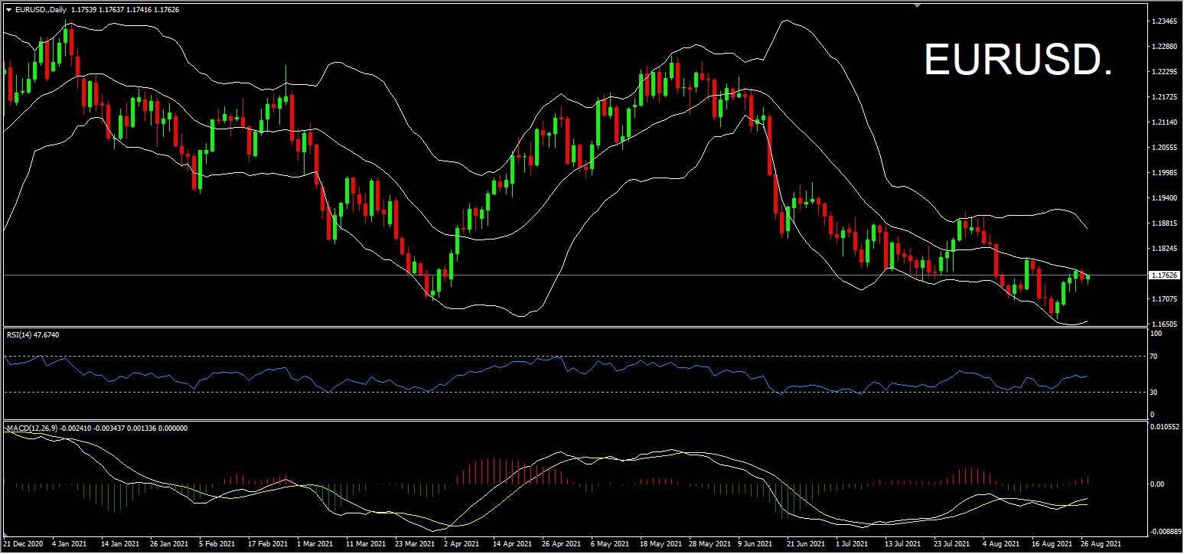Click the large EURUSD. text label
The height and width of the screenshot is (554, 1184).
1018,60
